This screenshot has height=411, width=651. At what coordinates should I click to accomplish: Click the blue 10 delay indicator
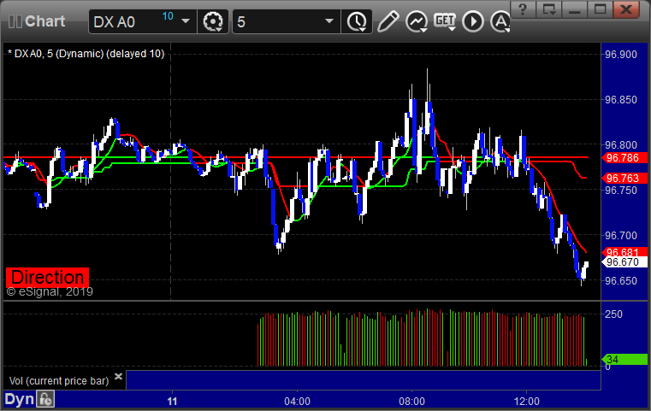point(168,16)
